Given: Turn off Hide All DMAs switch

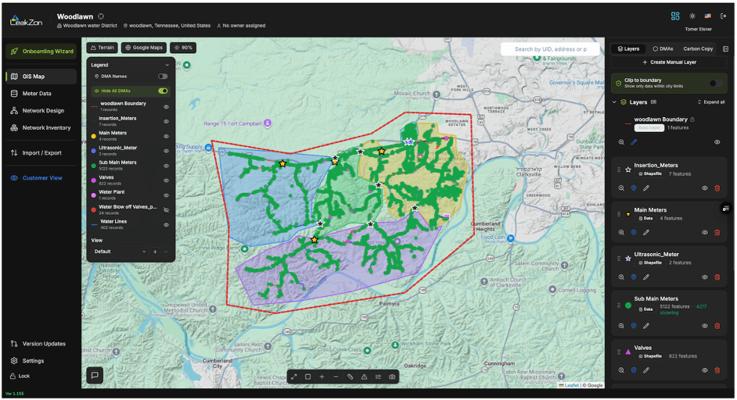Looking at the screenshot, I should click(x=163, y=91).
